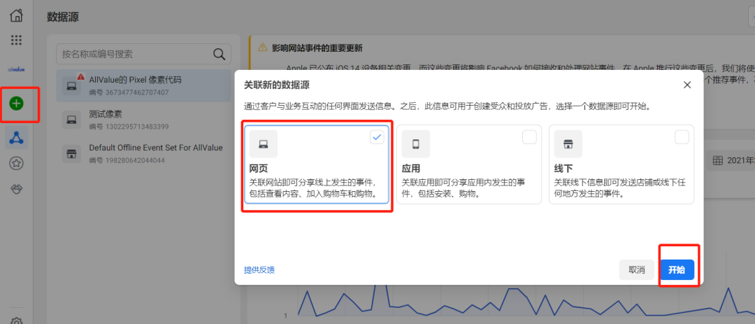Open the Home icon in sidebar

coord(16,15)
